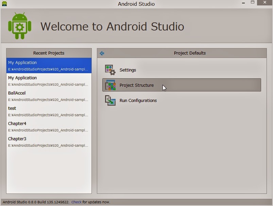Click the highlighted Project Structure row
Image resolution: width=273 pixels, height=206 pixels.
[182, 85]
